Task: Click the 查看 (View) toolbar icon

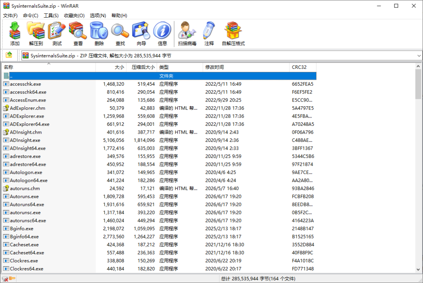Action: [78, 30]
